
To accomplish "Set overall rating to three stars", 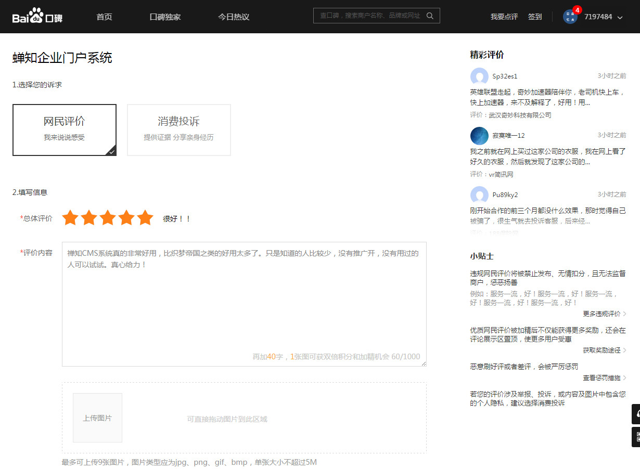I will coord(107,218).
